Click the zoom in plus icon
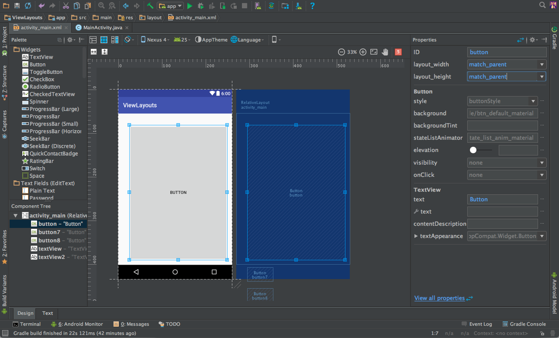Viewport: 559px width, 338px height. [363, 52]
